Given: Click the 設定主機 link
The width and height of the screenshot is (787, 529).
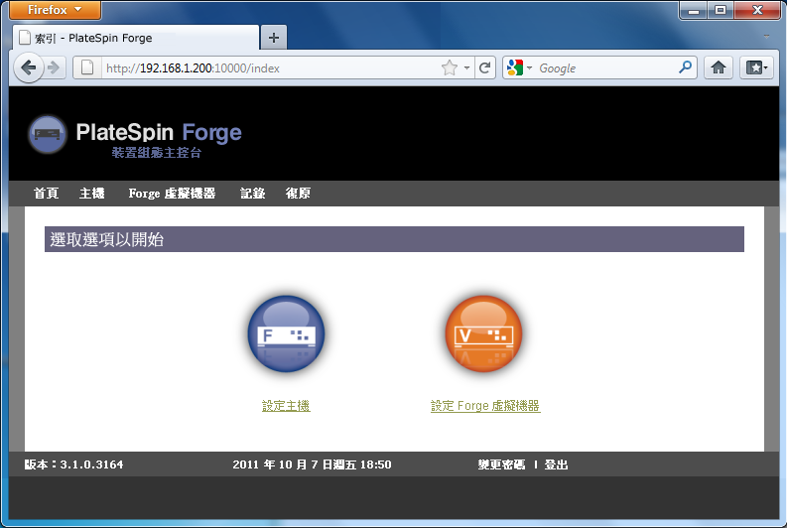Looking at the screenshot, I should coord(286,406).
